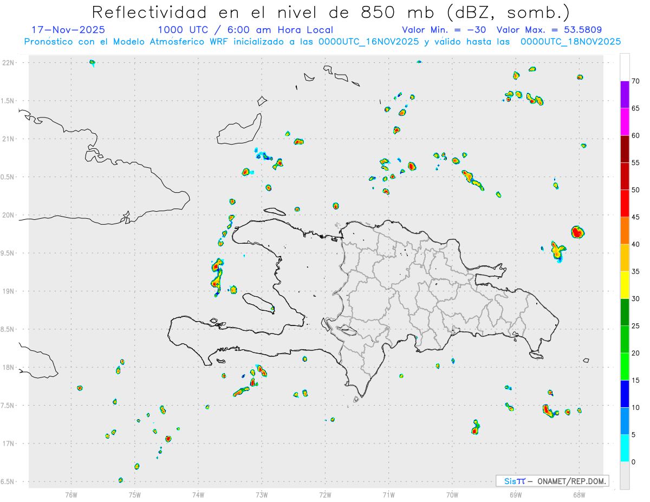650x502 pixels.
Task: Click the time text "1000 UTC / 6:00 am Hora Local"
Action: (x=245, y=30)
